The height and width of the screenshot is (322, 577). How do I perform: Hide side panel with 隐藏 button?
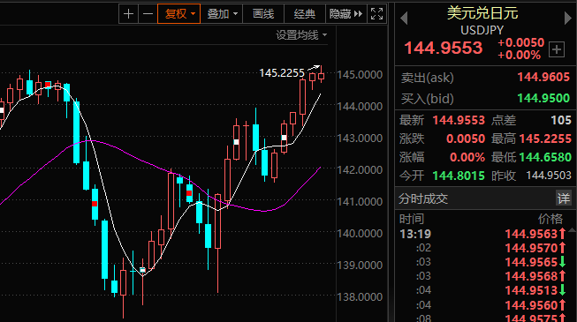point(345,14)
